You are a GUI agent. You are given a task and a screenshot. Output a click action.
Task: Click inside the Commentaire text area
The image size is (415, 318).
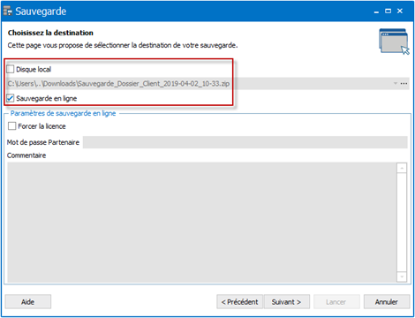202,223
